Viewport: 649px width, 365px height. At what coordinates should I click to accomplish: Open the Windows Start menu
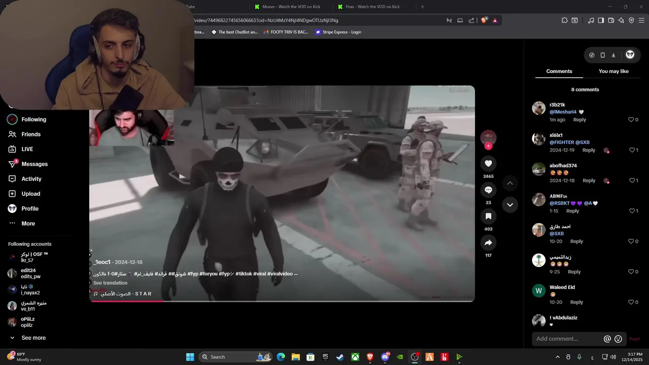(190, 357)
